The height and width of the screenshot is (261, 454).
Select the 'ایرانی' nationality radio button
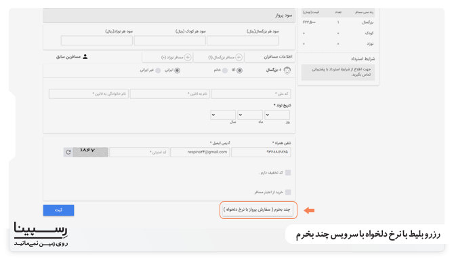pos(178,71)
